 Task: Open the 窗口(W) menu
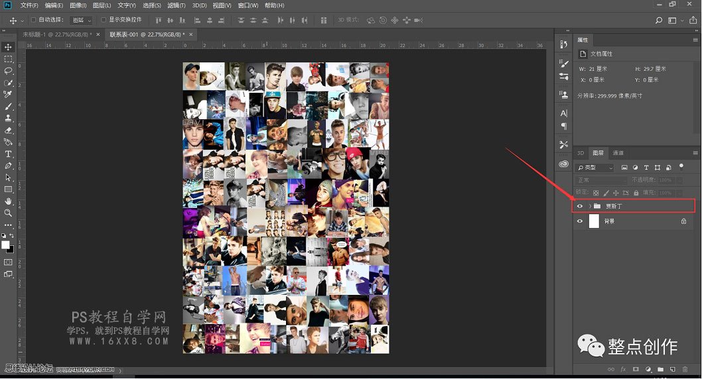coord(247,5)
